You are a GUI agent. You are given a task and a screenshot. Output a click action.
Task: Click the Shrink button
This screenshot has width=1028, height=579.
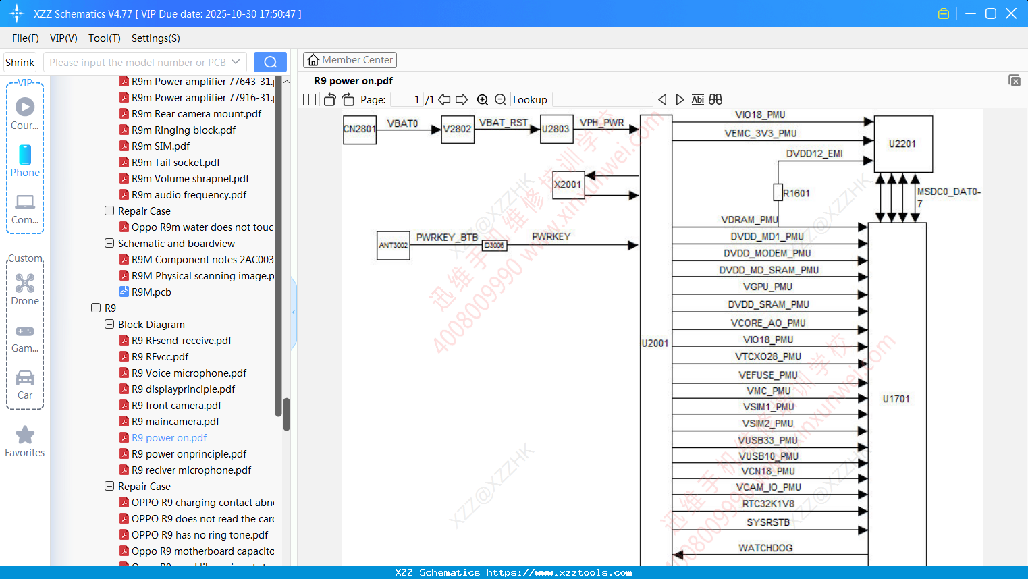(x=20, y=62)
